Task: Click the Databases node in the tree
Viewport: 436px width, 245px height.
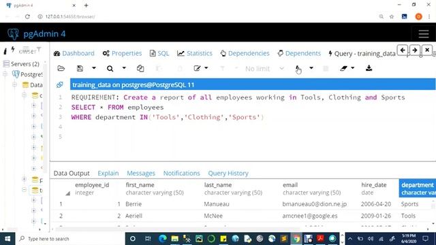Action: tap(36, 84)
